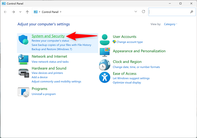Click Uninstall a program link
The width and height of the screenshot is (197, 138).
click(43, 94)
